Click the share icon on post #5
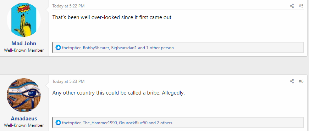 click(292, 6)
